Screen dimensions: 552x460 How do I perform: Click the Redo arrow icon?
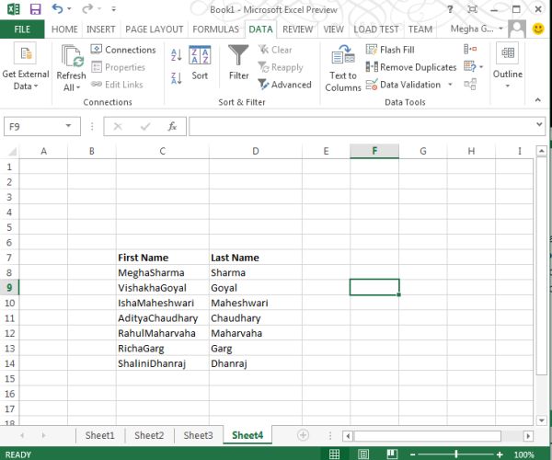pyautogui.click(x=87, y=8)
